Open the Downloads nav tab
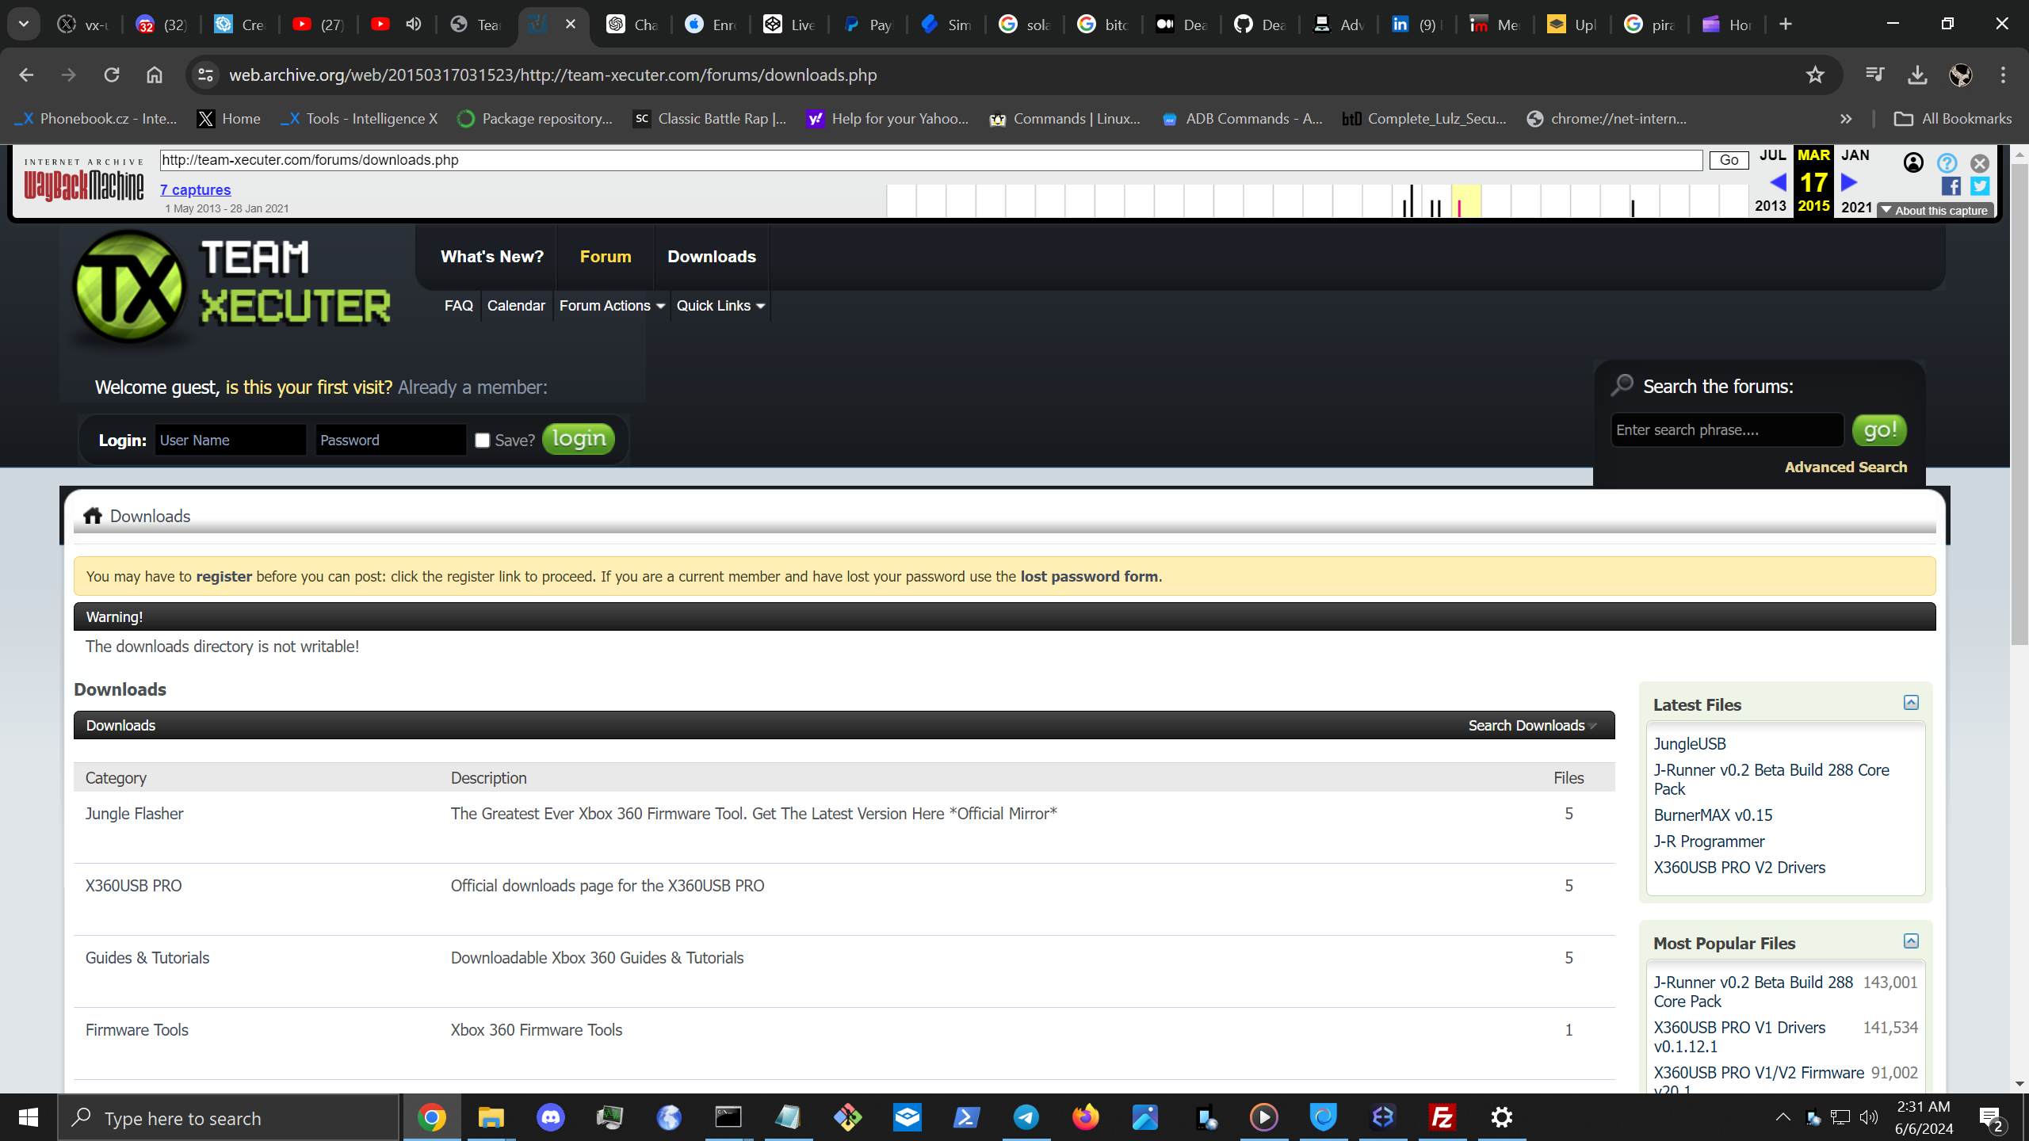Image resolution: width=2029 pixels, height=1141 pixels. pos(712,257)
